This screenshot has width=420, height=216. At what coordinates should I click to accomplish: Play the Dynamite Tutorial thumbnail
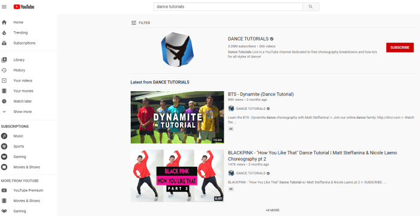click(x=178, y=117)
